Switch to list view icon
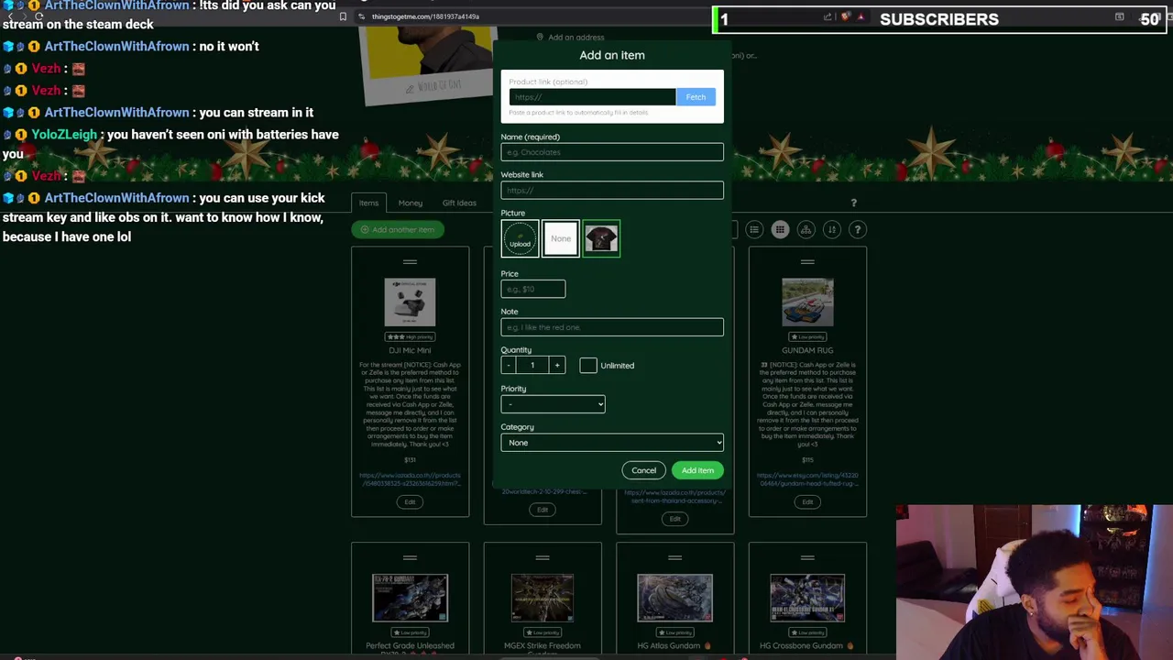Image resolution: width=1173 pixels, height=660 pixels. (x=754, y=230)
